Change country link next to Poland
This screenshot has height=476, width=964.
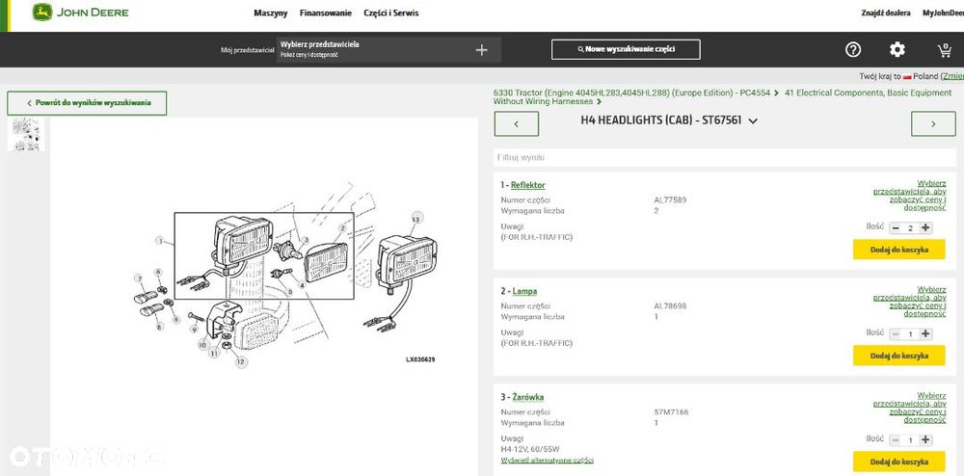click(x=952, y=76)
